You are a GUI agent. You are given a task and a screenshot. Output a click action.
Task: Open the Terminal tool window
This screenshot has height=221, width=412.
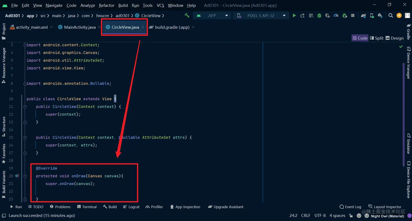tap(87, 207)
